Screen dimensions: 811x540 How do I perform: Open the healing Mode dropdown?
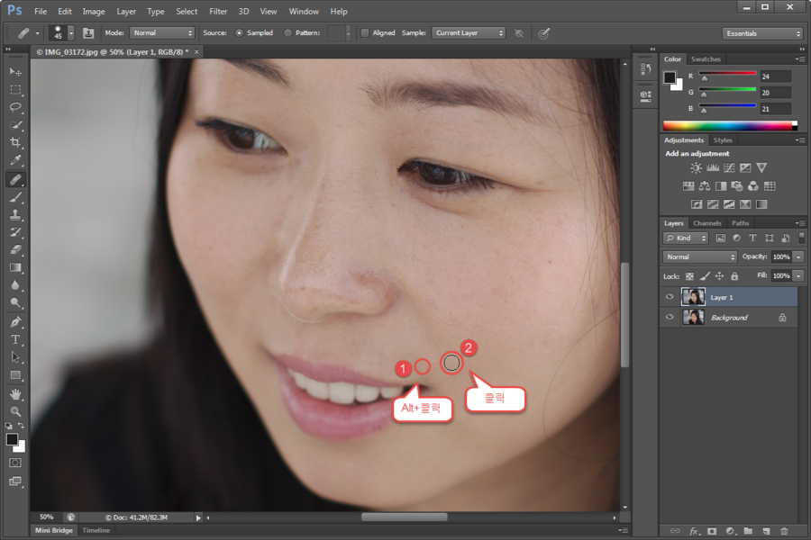pos(162,33)
